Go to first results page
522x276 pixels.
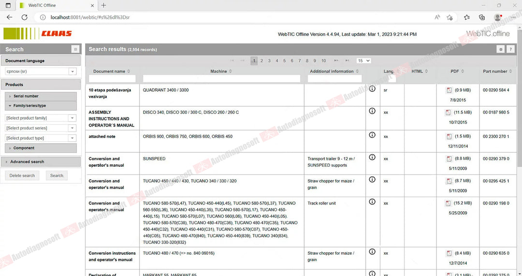click(x=232, y=60)
